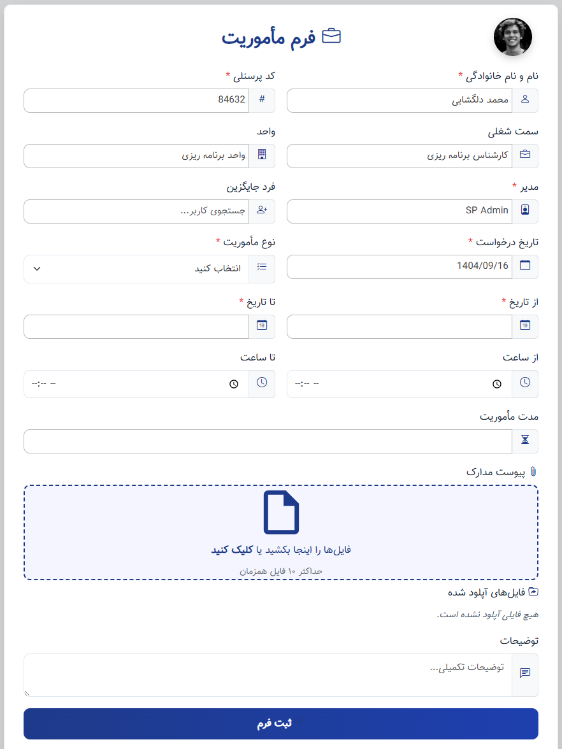Click the clock icon beside از ساعت field
The height and width of the screenshot is (749, 562).
pyautogui.click(x=526, y=383)
